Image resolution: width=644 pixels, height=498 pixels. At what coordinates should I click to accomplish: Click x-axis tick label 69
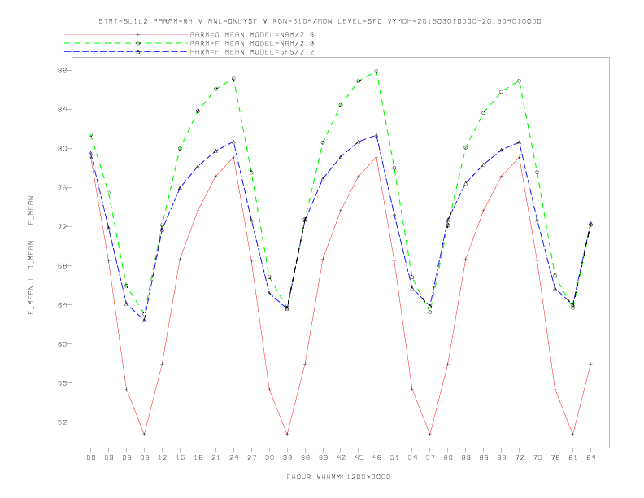(x=502, y=457)
